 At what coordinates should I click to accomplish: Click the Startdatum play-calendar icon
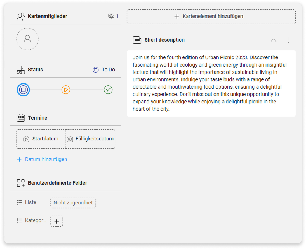[x=26, y=139]
